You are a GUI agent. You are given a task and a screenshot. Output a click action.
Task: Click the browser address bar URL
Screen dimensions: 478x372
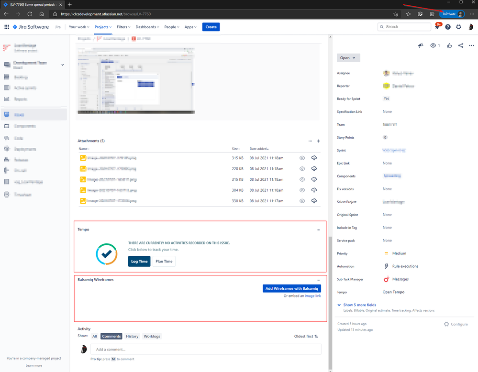click(x=106, y=14)
